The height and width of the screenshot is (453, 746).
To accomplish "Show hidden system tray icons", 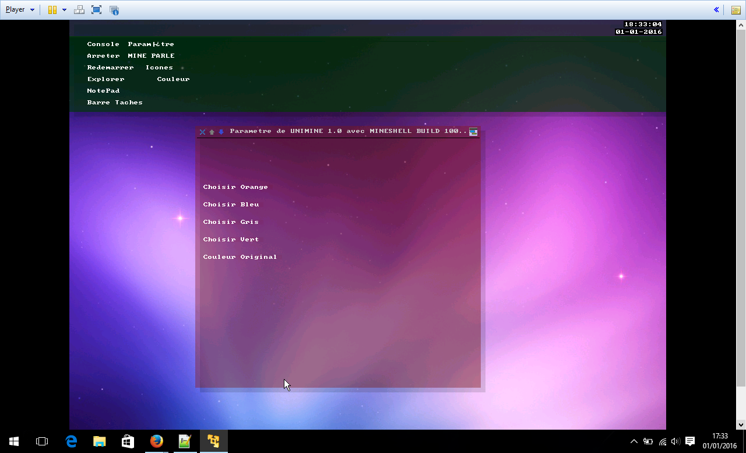I will click(634, 441).
